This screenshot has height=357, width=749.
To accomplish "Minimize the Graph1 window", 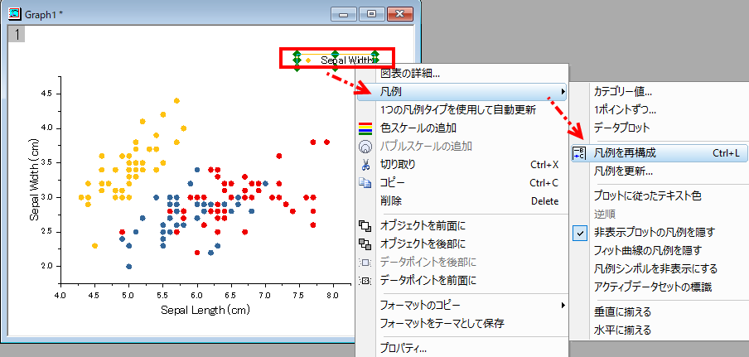I will 344,14.
